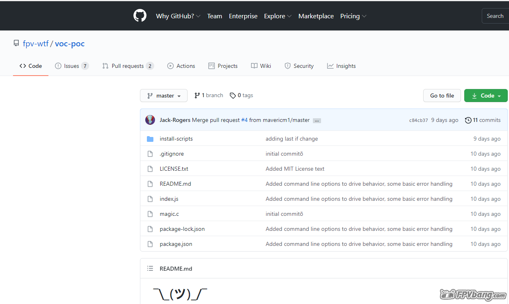Click the tag icon next to 0 tags
The height and width of the screenshot is (304, 509).
point(233,96)
